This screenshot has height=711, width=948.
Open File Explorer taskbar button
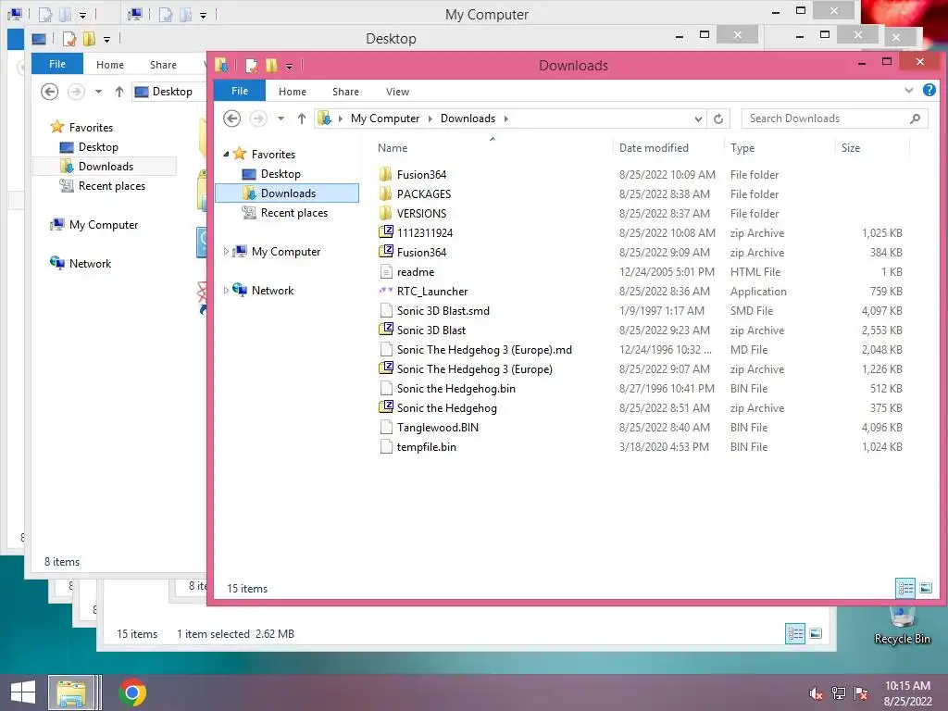[71, 692]
